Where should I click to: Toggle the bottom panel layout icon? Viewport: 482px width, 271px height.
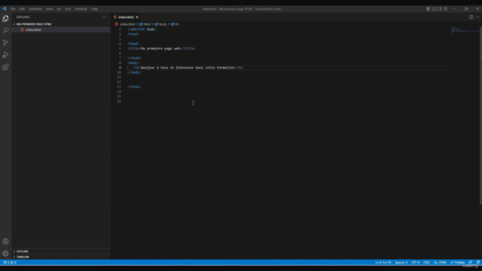pos(434,9)
